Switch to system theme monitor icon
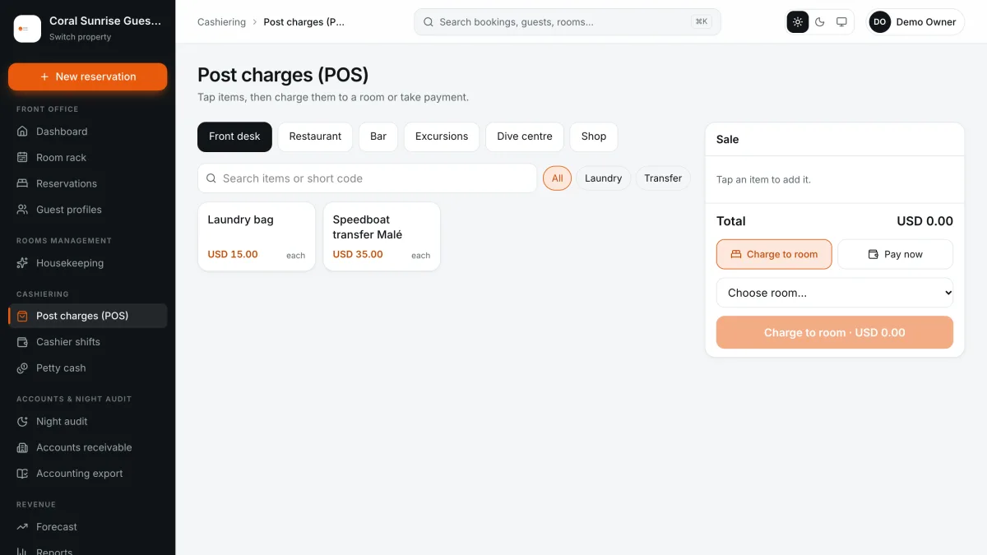Screen dimensions: 987x555 [841, 22]
